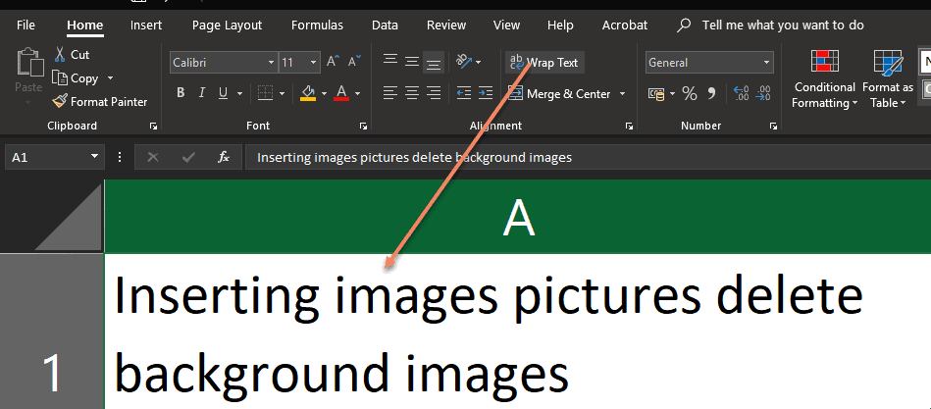Toggle Underline formatting
Screen dimensions: 931x409
(223, 93)
